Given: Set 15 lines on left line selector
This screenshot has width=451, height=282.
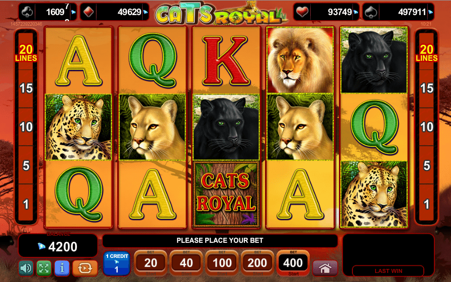Looking at the screenshot, I should click(26, 88).
